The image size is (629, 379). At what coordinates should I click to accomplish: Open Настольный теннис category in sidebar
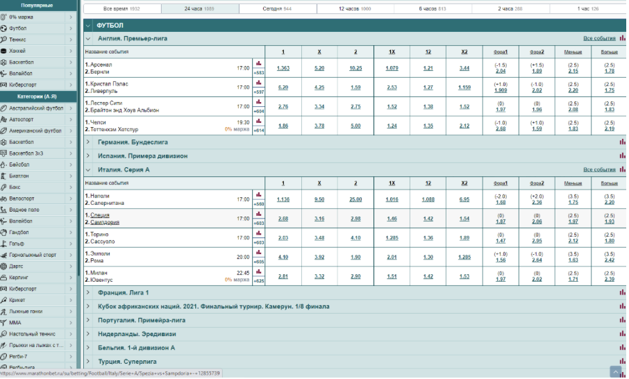[38, 334]
